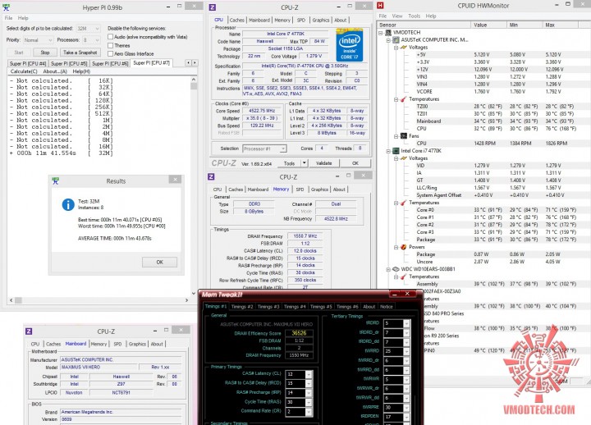The width and height of the screenshot is (591, 425).
Task: Click the Max column header in HWMonitor
Action: (560, 25)
